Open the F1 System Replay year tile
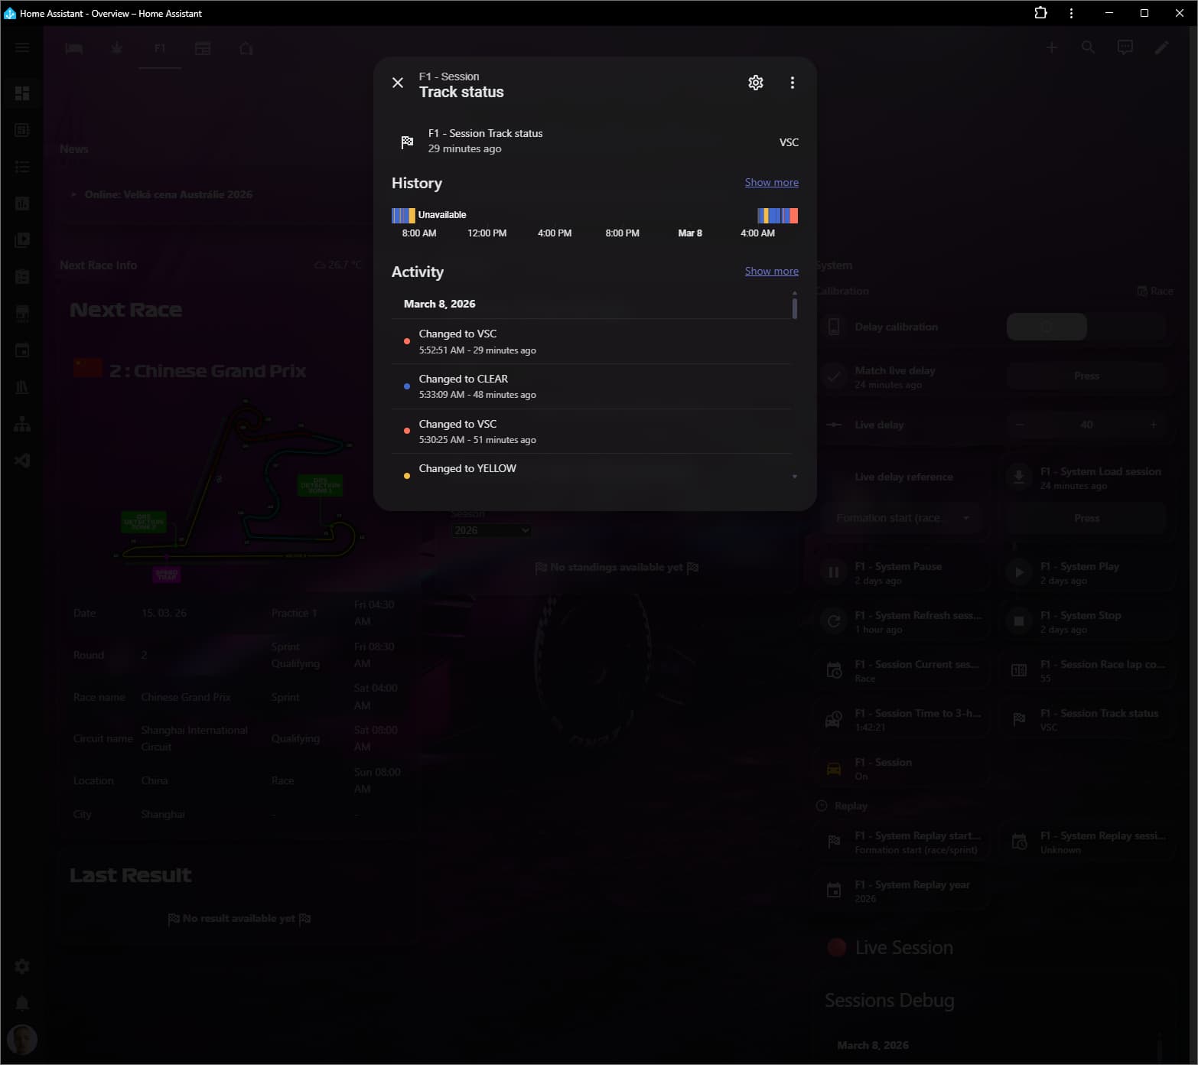The image size is (1198, 1065). (x=903, y=891)
